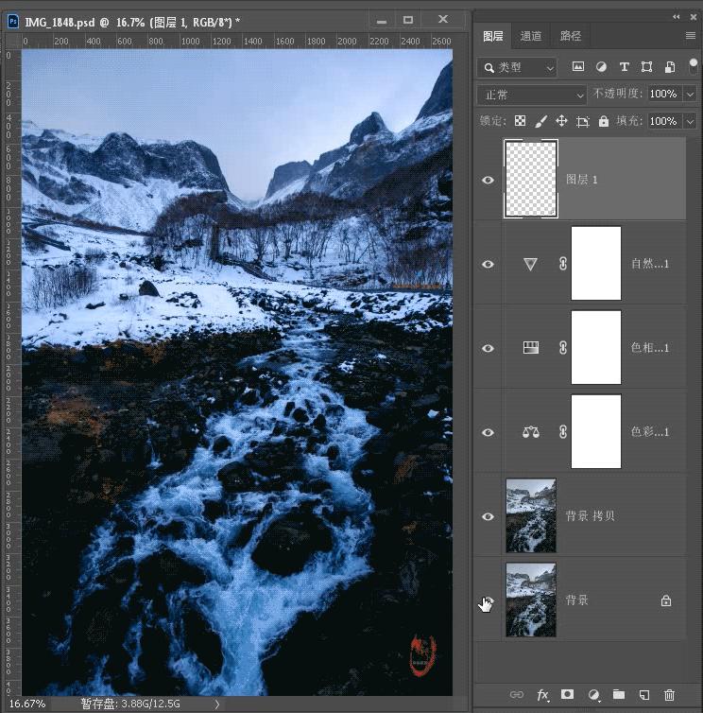This screenshot has width=703, height=713.
Task: Click prevent artboard auto-nesting lock icon
Action: 583,121
